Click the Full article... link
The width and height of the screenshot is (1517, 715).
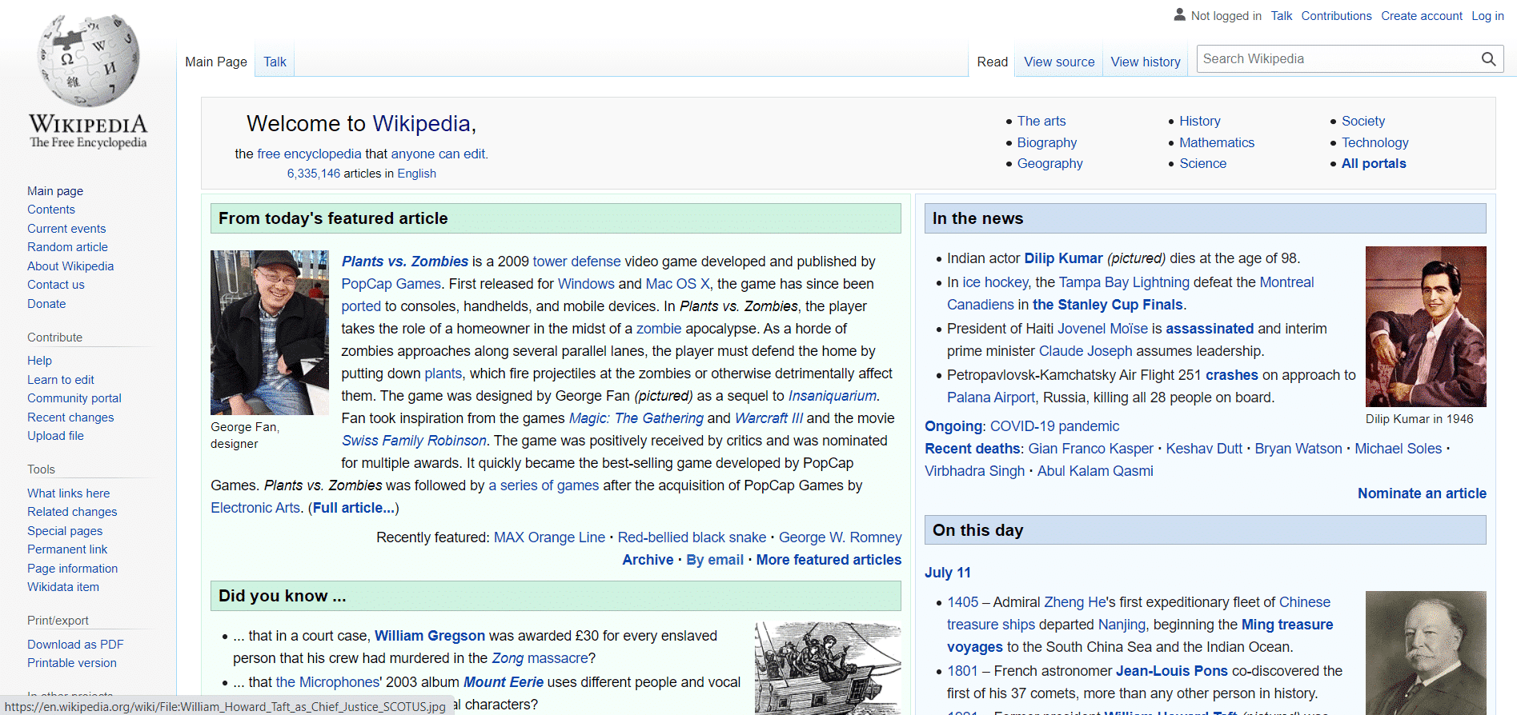[x=353, y=508]
